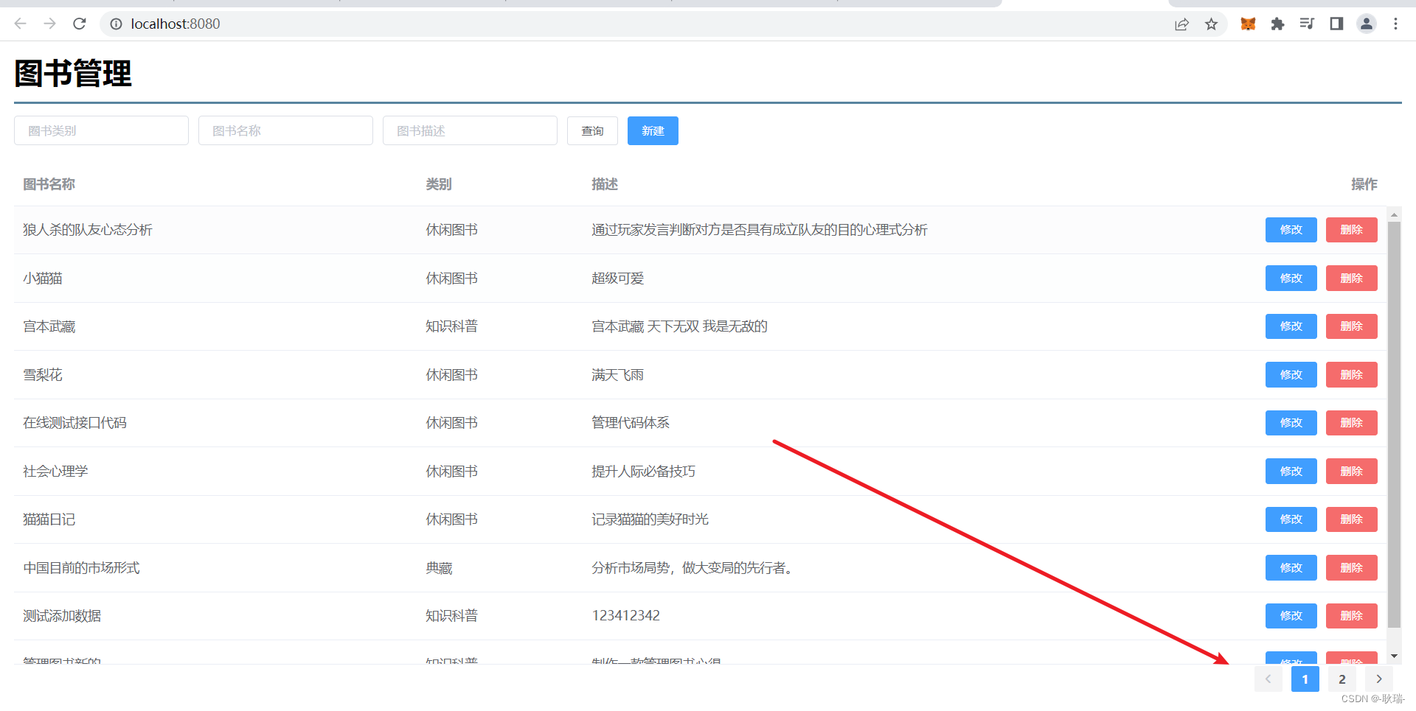Click the 典藏 category cell
1416x711 pixels.
[x=439, y=568]
